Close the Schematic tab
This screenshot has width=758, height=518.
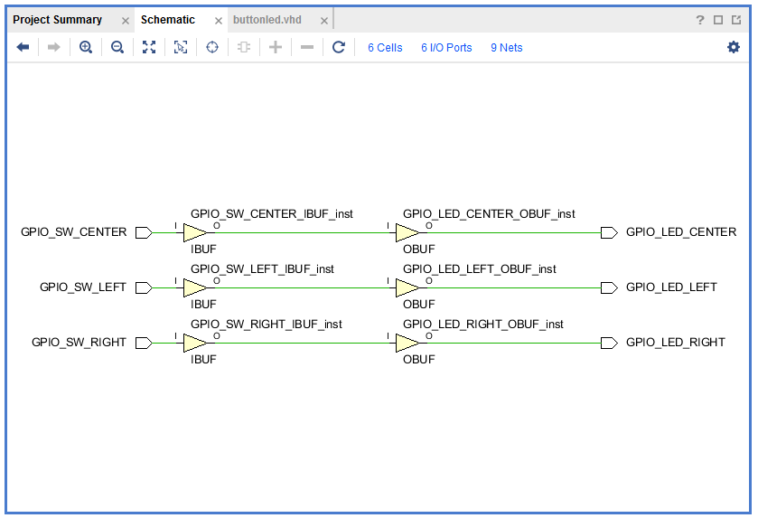(219, 21)
